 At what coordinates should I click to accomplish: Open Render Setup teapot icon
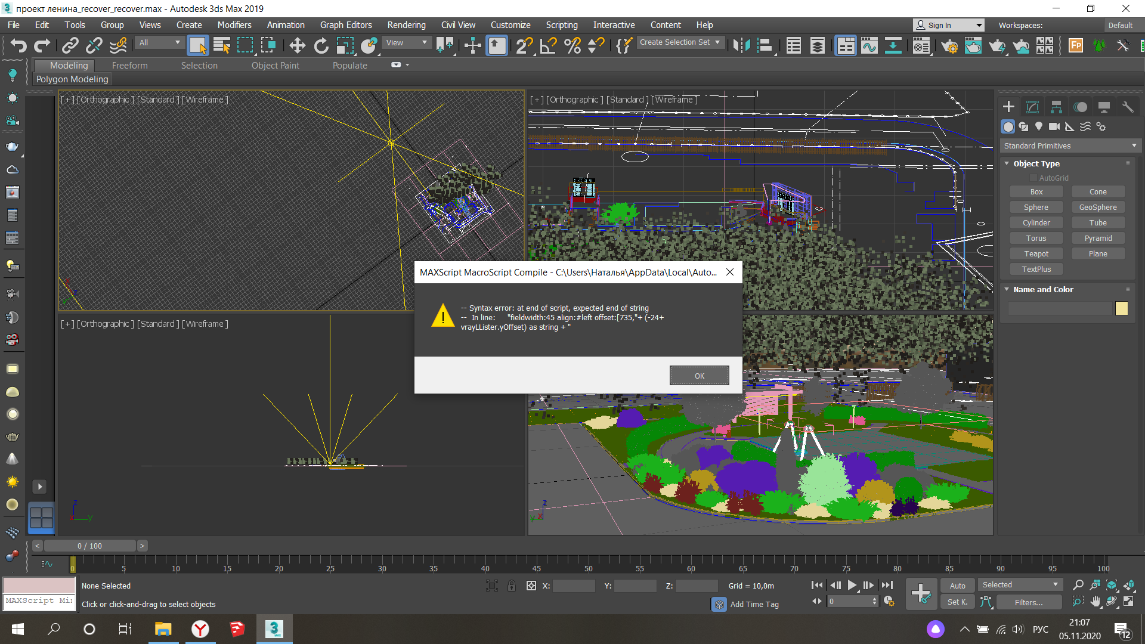point(949,45)
